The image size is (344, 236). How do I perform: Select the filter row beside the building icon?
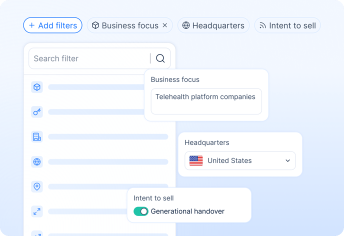point(108,136)
